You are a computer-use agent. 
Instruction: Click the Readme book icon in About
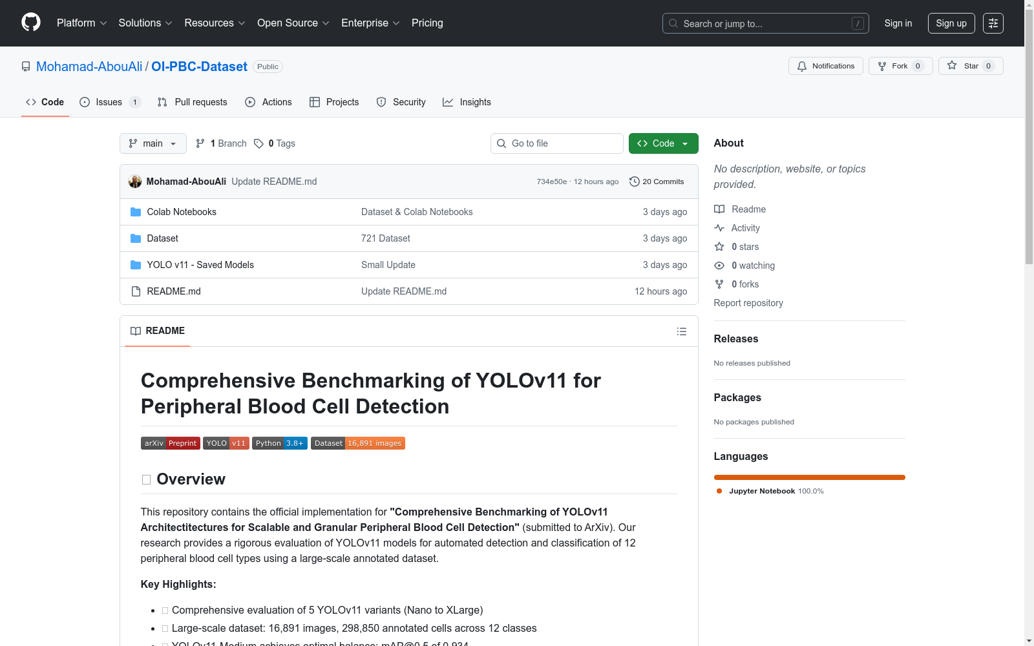[x=719, y=209]
